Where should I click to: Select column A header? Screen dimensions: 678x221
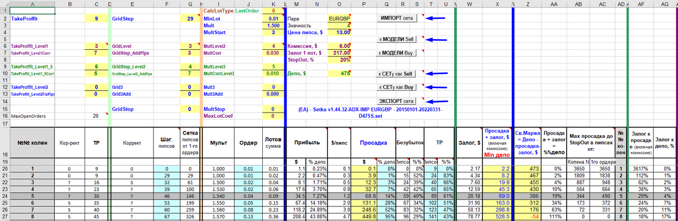click(x=32, y=4)
